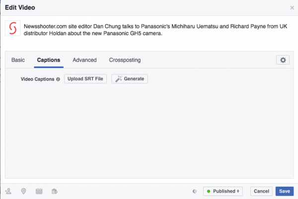Screen dimensions: 298x199
Task: Click the small globe icon near Published
Action: (x=194, y=191)
